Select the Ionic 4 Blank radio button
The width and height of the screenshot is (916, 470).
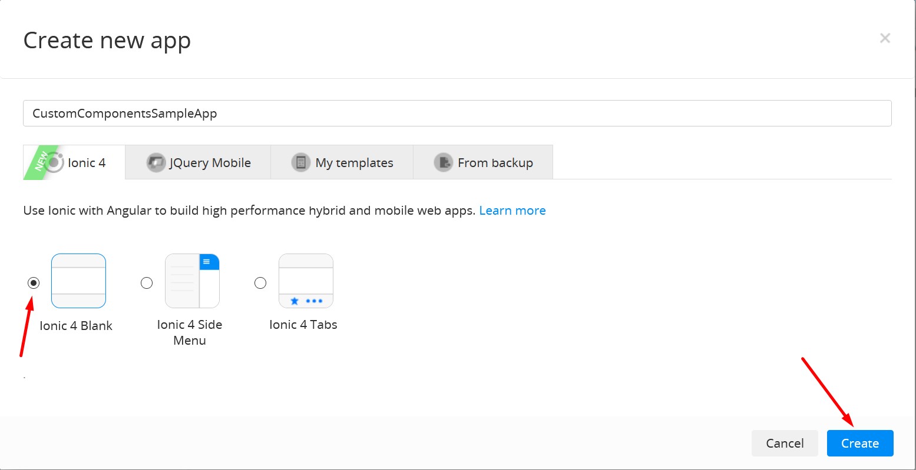tap(34, 283)
